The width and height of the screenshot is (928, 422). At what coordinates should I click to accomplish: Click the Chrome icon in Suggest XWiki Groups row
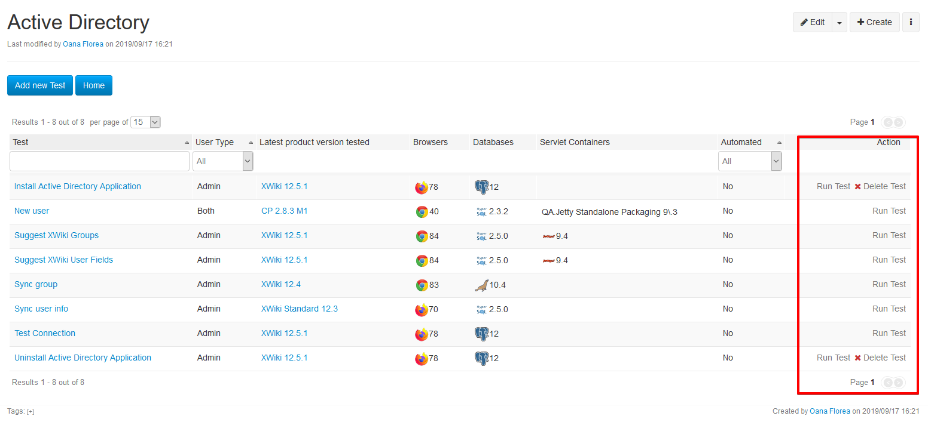(422, 236)
